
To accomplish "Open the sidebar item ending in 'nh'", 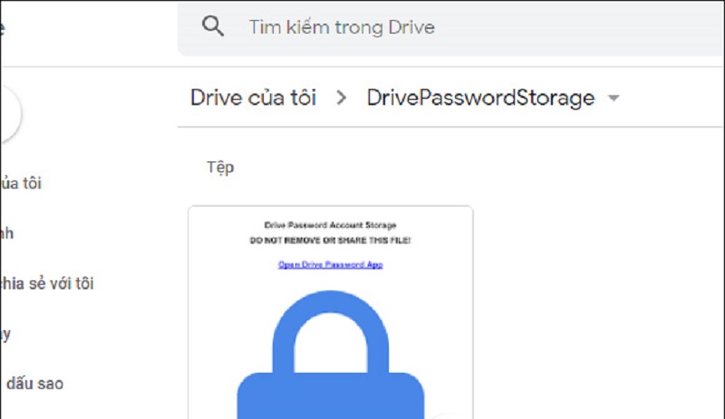I will pyautogui.click(x=7, y=233).
